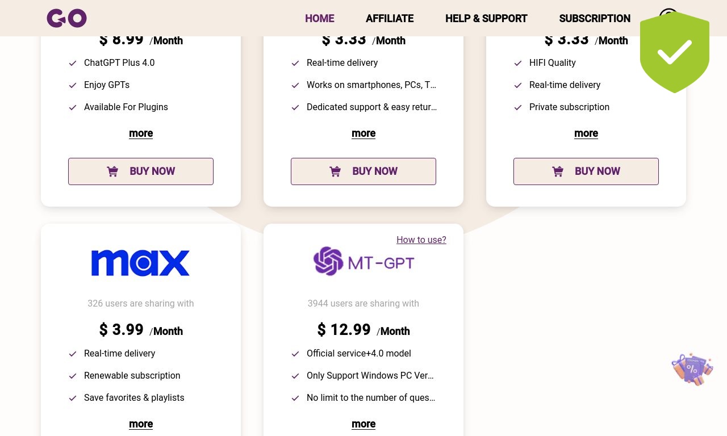727x436 pixels.
Task: Follow the How to use? link
Action: pyautogui.click(x=421, y=240)
